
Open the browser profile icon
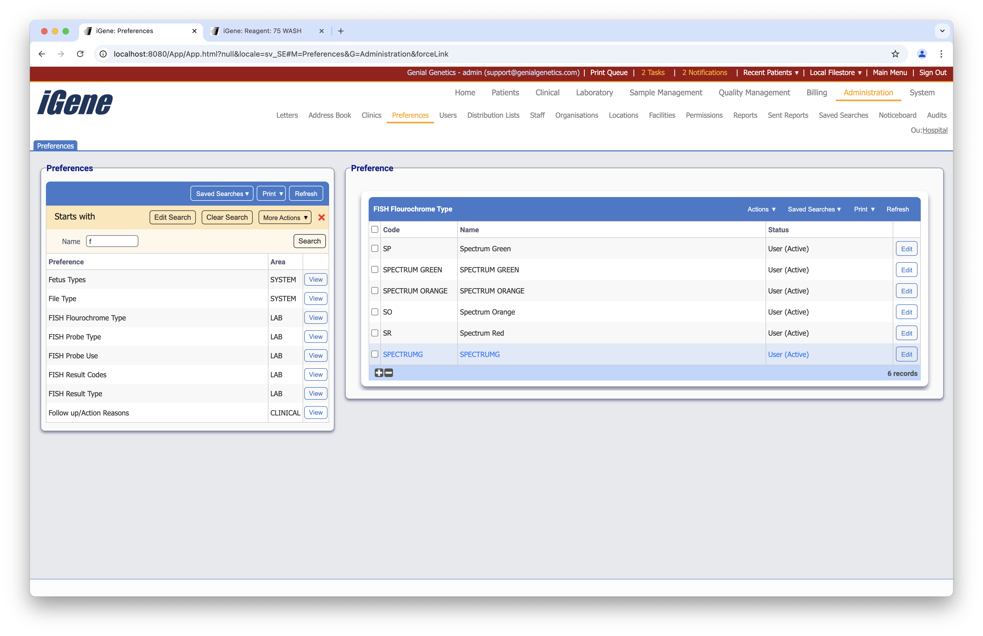922,54
